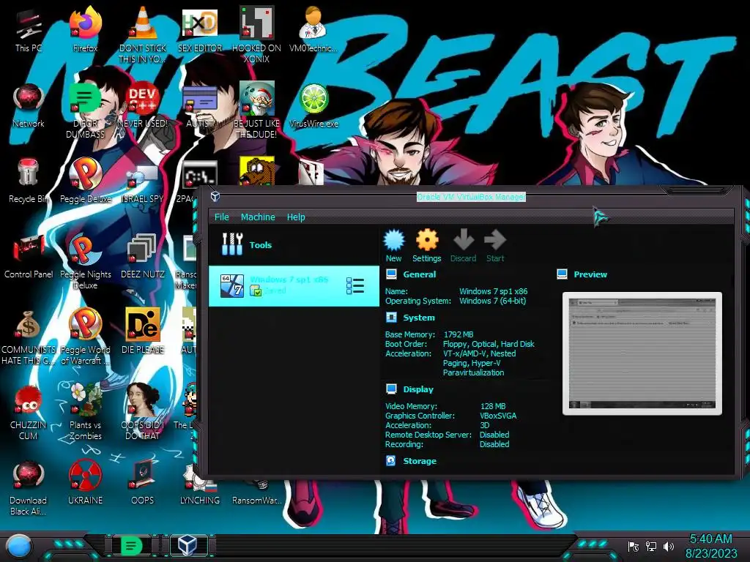
Task: Click the Video Memory value 128 MB
Action: 493,406
